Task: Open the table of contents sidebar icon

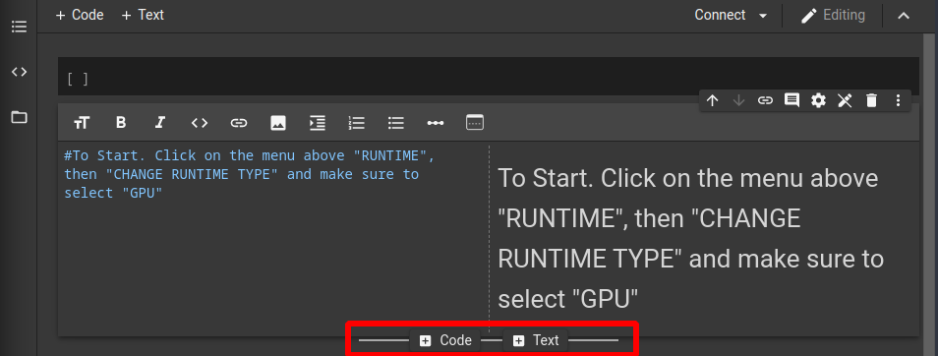Action: (x=19, y=27)
